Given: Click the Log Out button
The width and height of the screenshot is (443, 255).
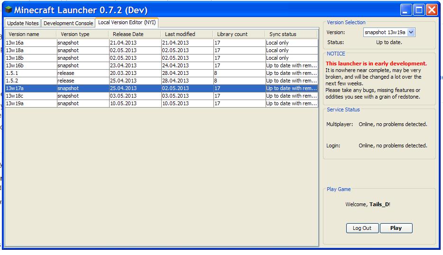Looking at the screenshot, I should (x=362, y=228).
